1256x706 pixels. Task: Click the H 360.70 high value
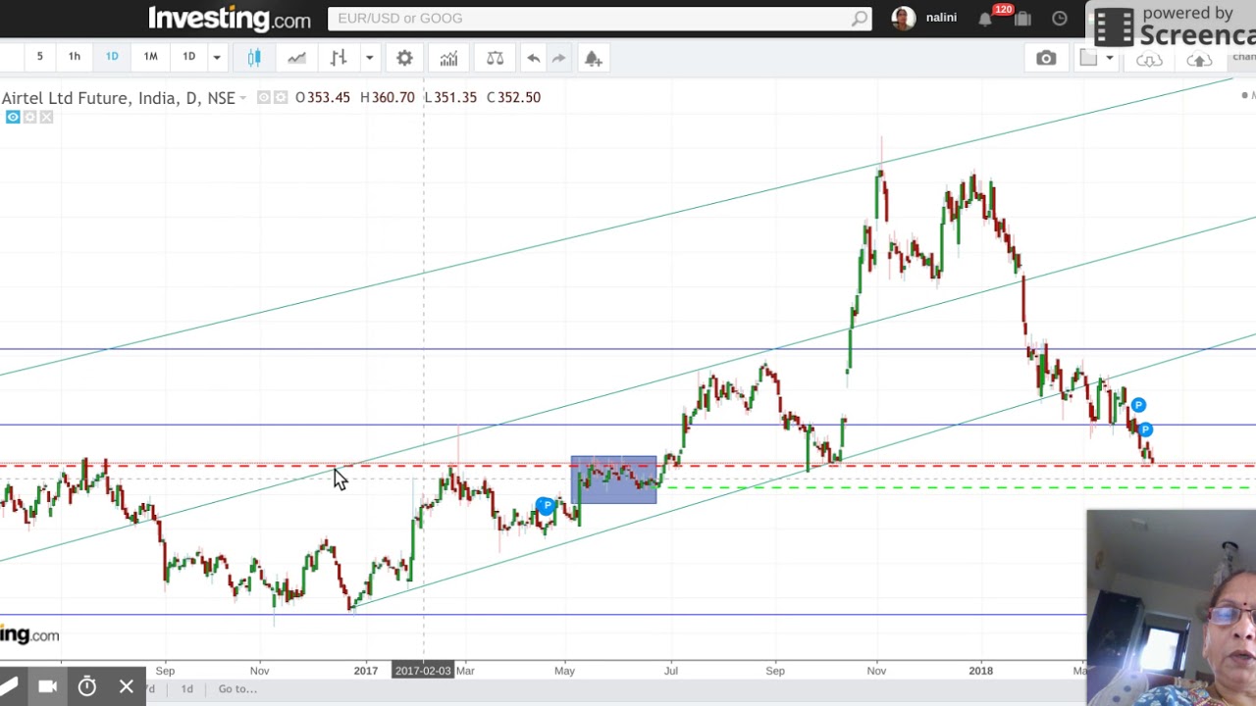pos(387,97)
